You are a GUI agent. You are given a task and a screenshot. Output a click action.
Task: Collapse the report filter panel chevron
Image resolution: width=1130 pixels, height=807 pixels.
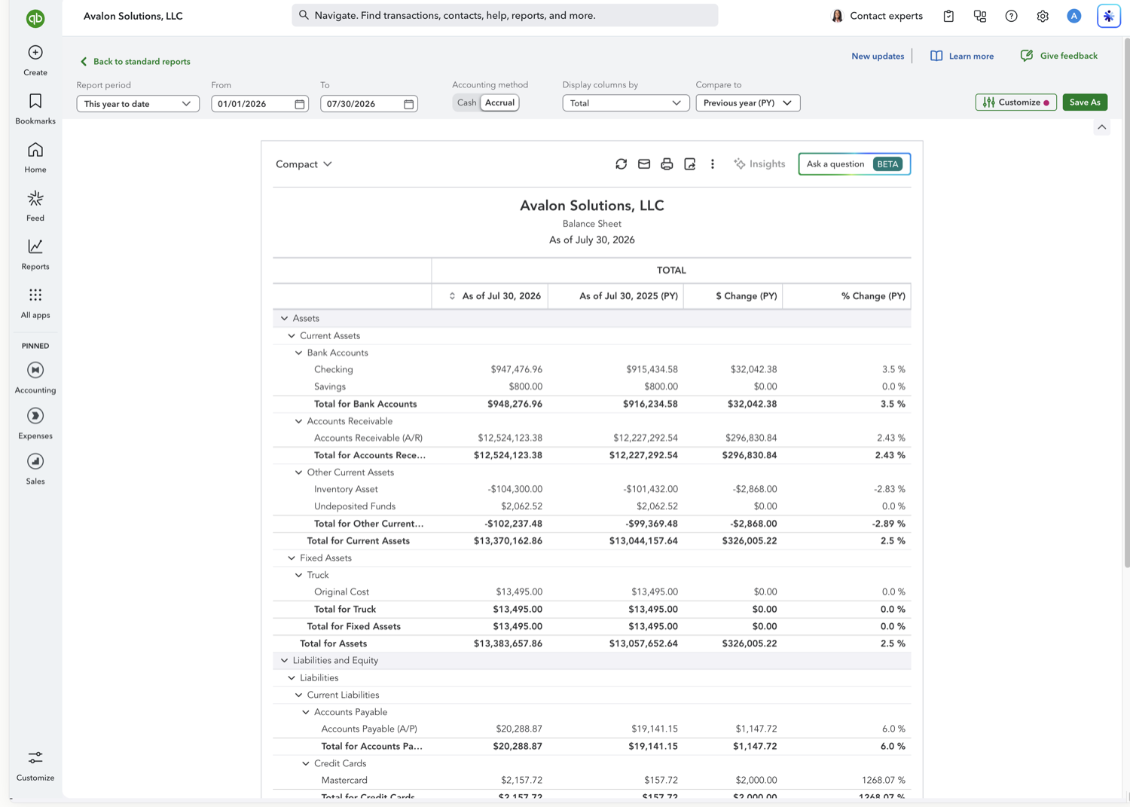click(1102, 127)
